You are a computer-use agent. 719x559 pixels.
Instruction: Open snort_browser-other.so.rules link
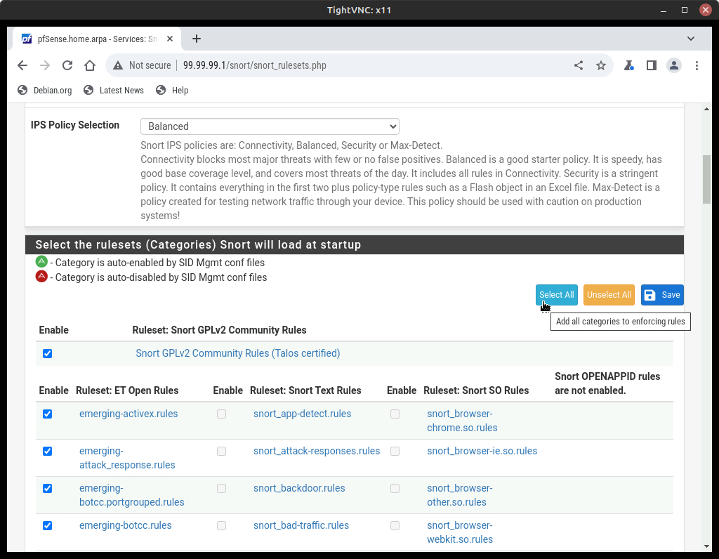tap(459, 495)
